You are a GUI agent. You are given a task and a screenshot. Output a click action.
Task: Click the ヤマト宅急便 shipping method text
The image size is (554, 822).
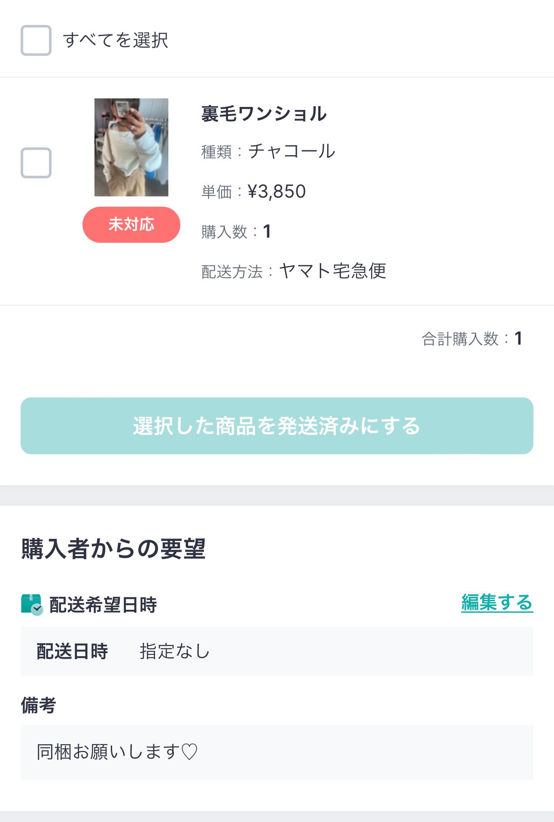[x=333, y=271]
